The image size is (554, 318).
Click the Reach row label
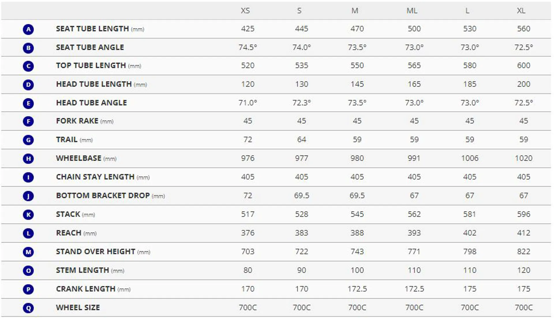coord(76,233)
